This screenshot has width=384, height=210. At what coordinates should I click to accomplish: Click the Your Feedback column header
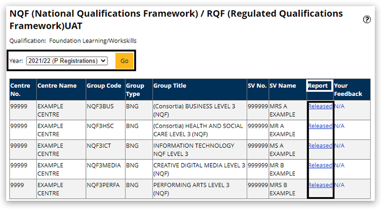click(x=348, y=90)
